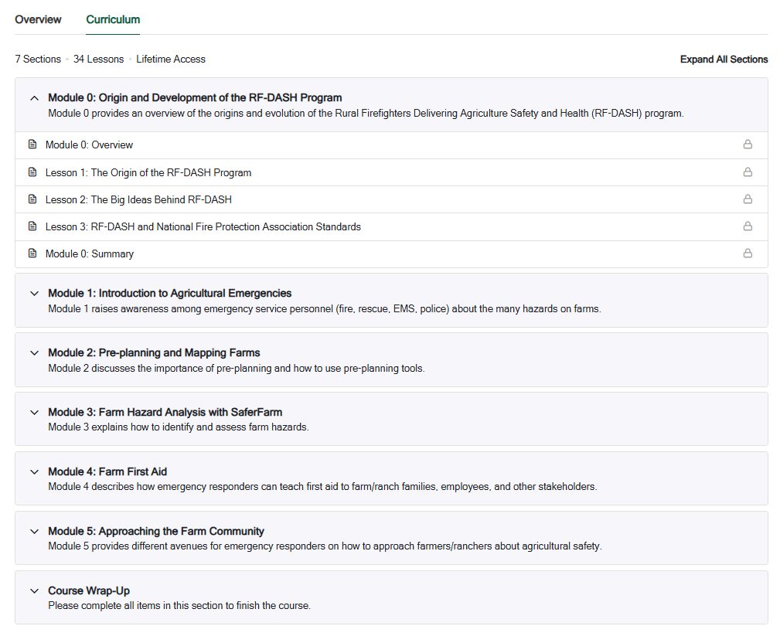The image size is (780, 643).
Task: Open Module 5: Approaching the Farm Community
Action: click(x=34, y=532)
